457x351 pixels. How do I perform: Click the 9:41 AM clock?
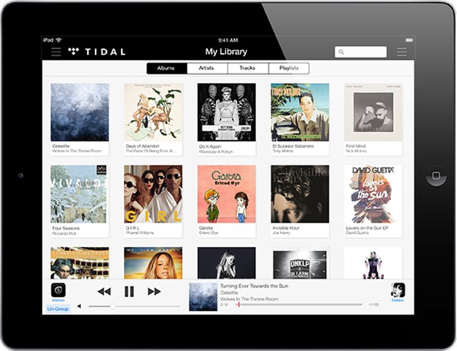pos(228,40)
